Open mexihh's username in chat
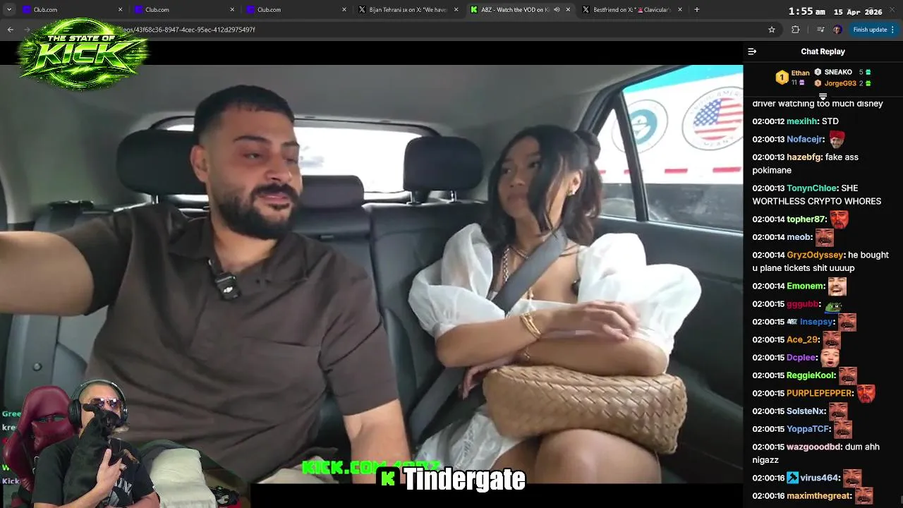This screenshot has height=508, width=903. 802,121
